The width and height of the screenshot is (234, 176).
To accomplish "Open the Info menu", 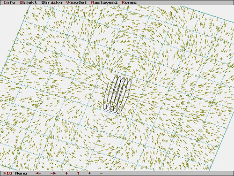I will click(x=9, y=2).
